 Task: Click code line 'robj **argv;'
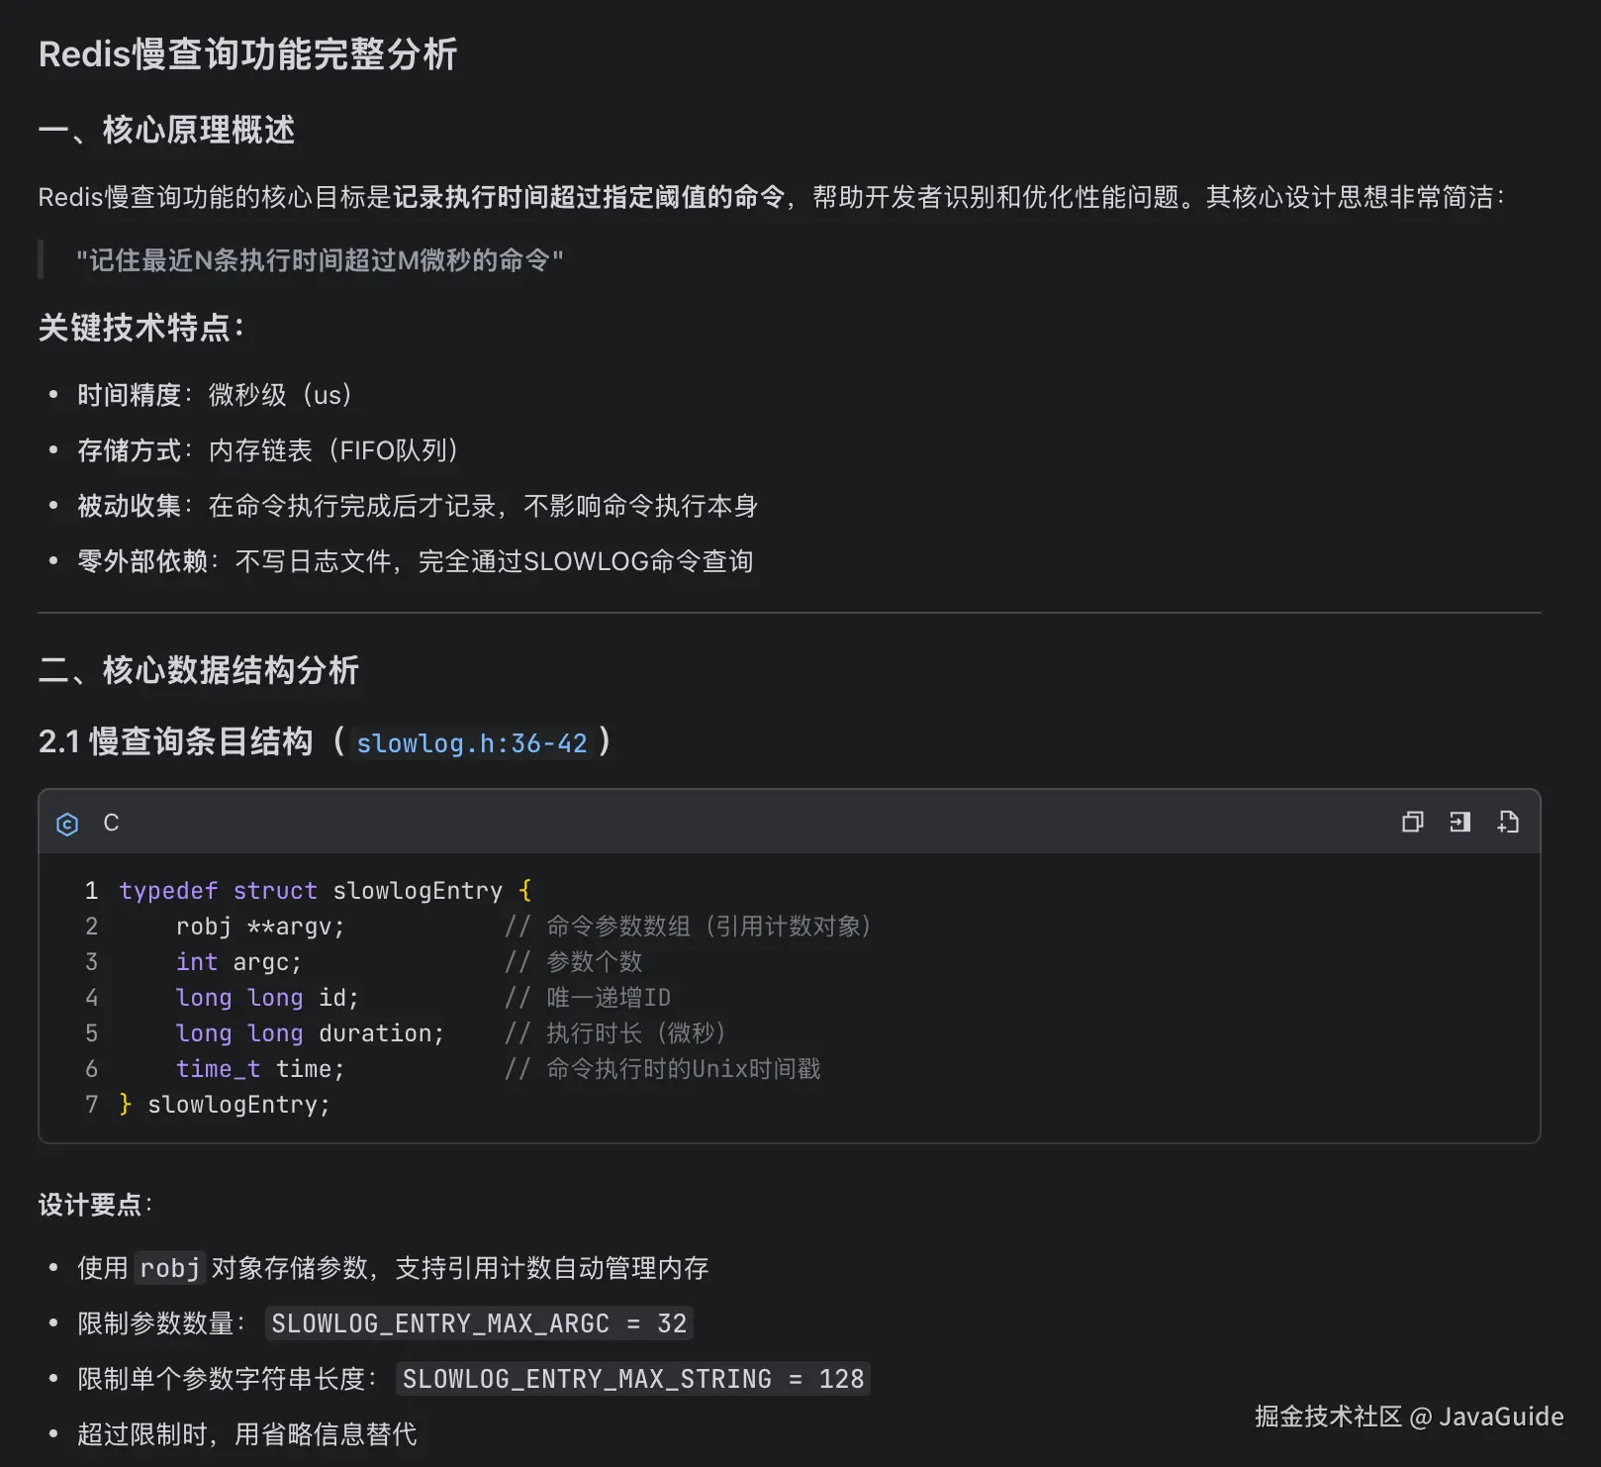260,927
